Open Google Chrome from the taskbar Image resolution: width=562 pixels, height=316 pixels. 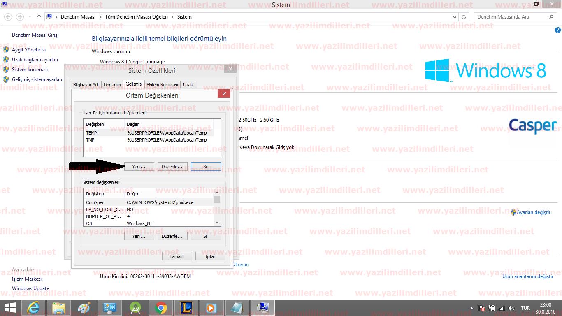160,308
